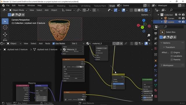The height and width of the screenshot is (105, 186).
Task: Enable the Origins checkbox
Action: (x=171, y=52)
